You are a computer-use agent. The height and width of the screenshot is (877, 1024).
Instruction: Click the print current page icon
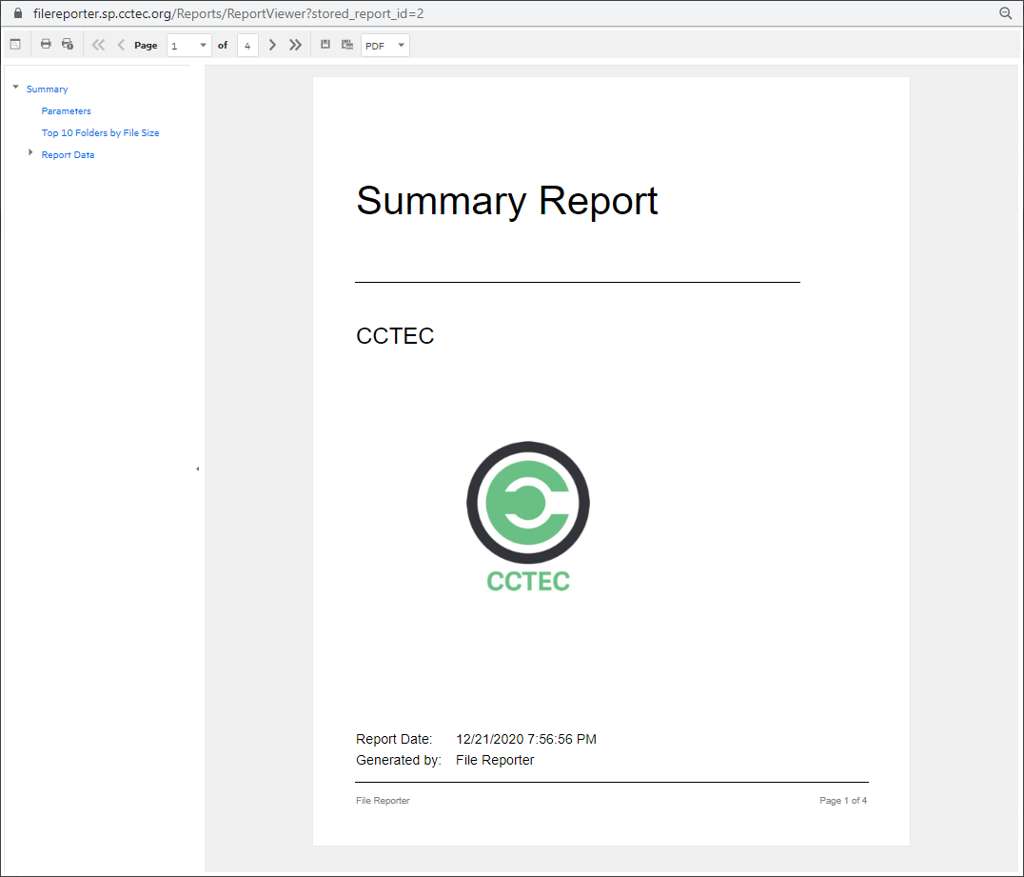pos(68,45)
